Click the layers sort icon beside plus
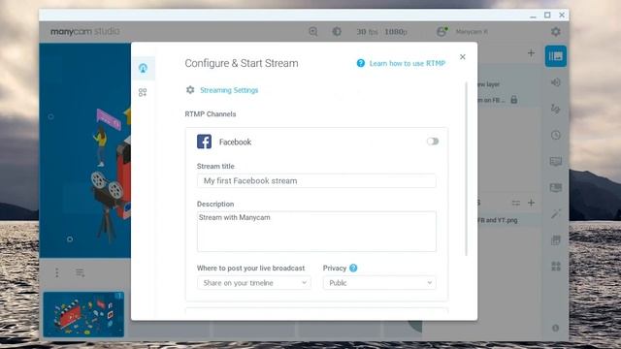The height and width of the screenshot is (349, 621). pyautogui.click(x=515, y=203)
